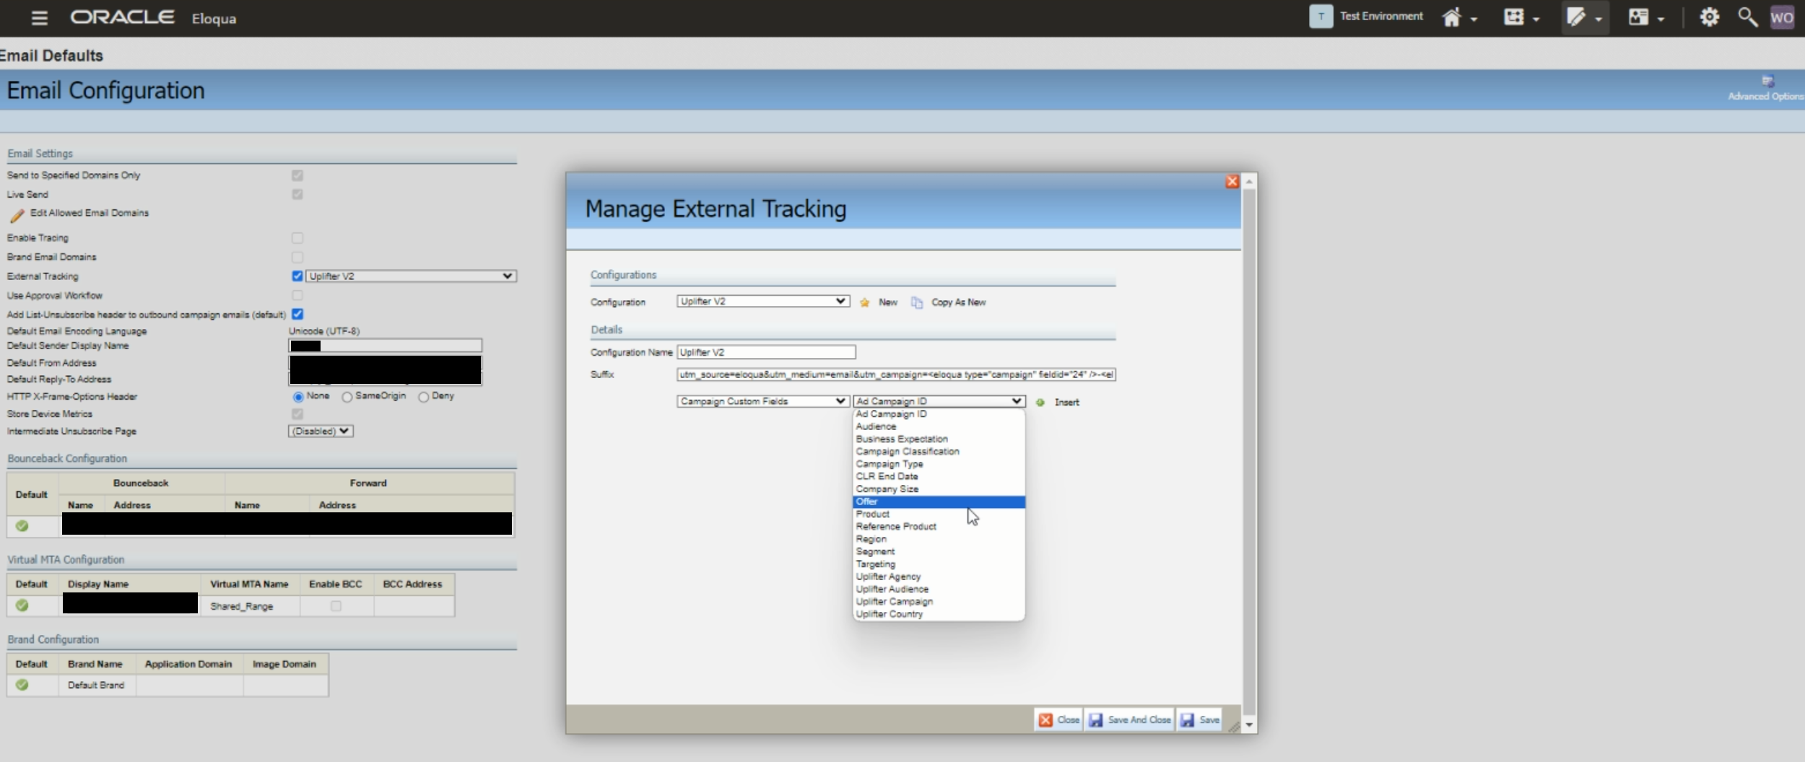Open the WO user profile avatar
Image resolution: width=1805 pixels, height=762 pixels.
point(1783,16)
